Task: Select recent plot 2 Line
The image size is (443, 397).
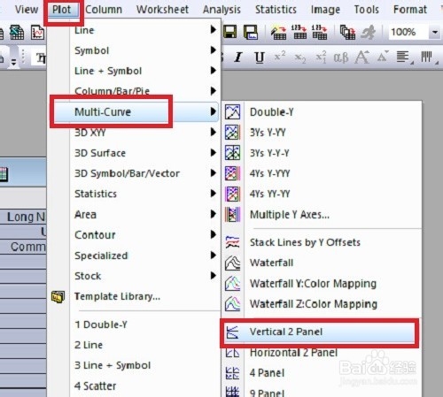Action: 89,345
